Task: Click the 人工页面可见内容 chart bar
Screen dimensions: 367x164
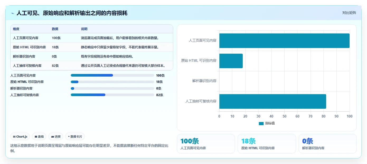Action: click(284, 41)
